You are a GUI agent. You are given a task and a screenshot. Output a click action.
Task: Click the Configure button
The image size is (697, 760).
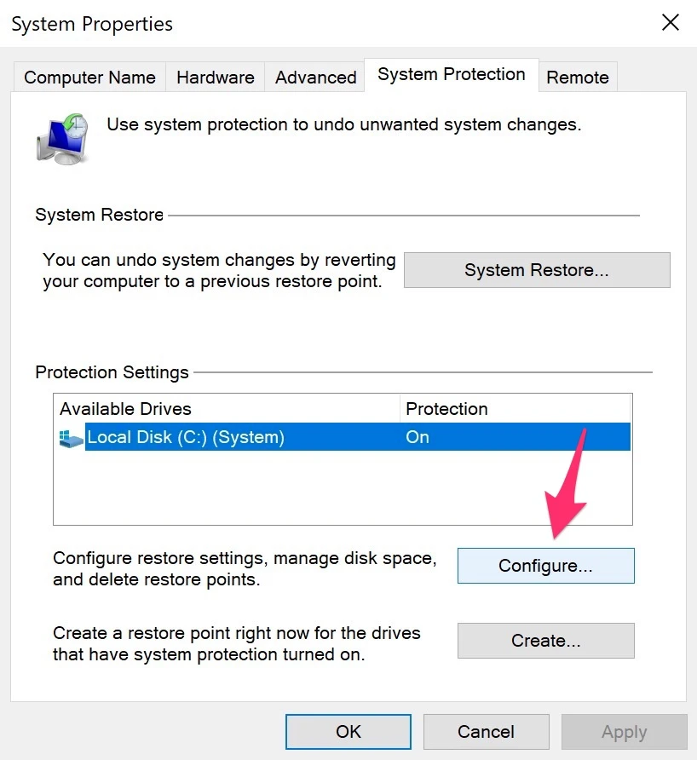point(545,566)
